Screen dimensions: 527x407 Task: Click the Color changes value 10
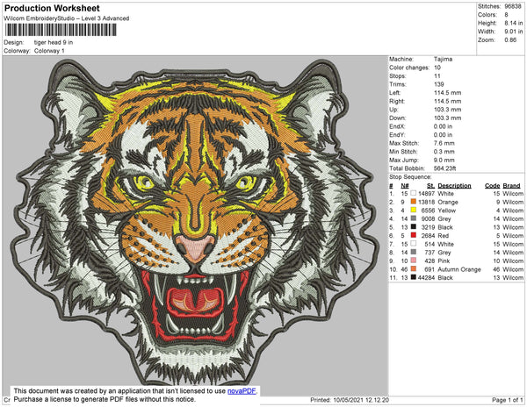(x=437, y=68)
